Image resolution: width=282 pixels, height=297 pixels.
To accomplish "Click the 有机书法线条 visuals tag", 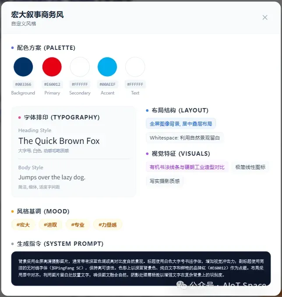I will click(187, 167).
